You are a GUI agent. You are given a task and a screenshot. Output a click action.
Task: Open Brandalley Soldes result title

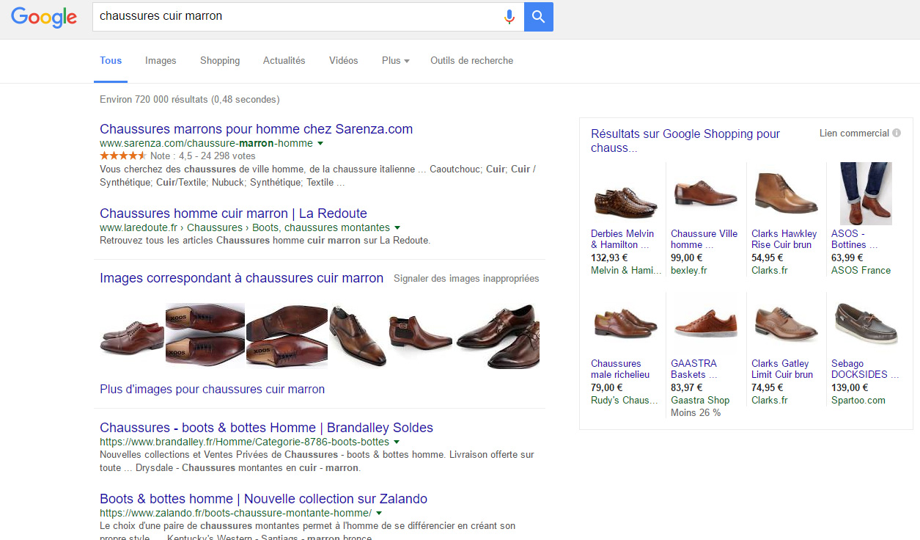[x=266, y=428]
